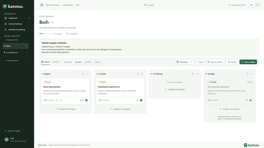Open comments icon on Alte Beispiele gesichtet card
This screenshot has height=148, width=264.
[x=247, y=100]
